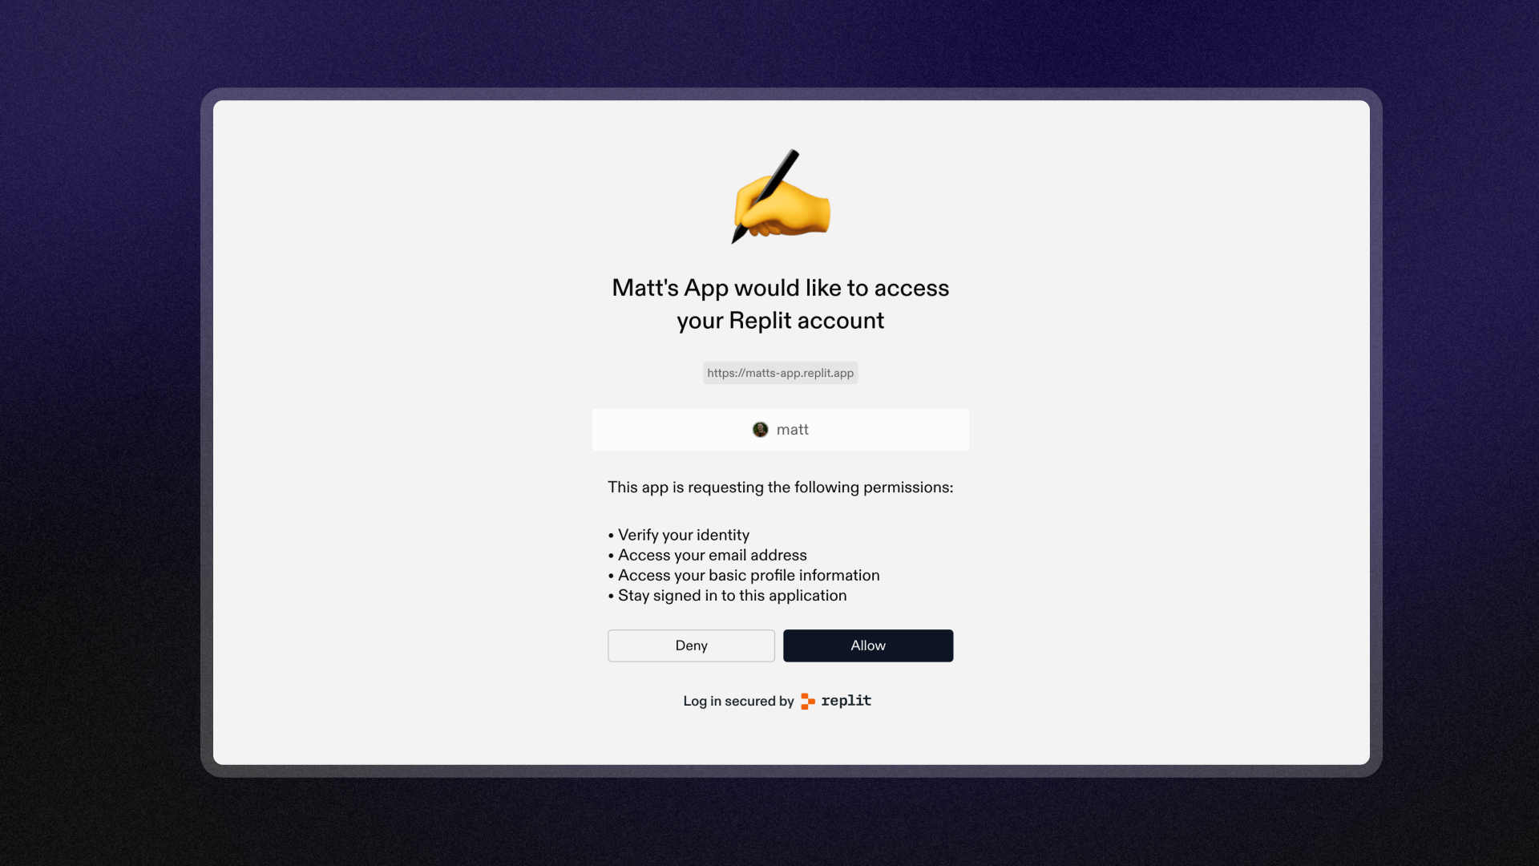Click the replit wordmark text

(846, 701)
